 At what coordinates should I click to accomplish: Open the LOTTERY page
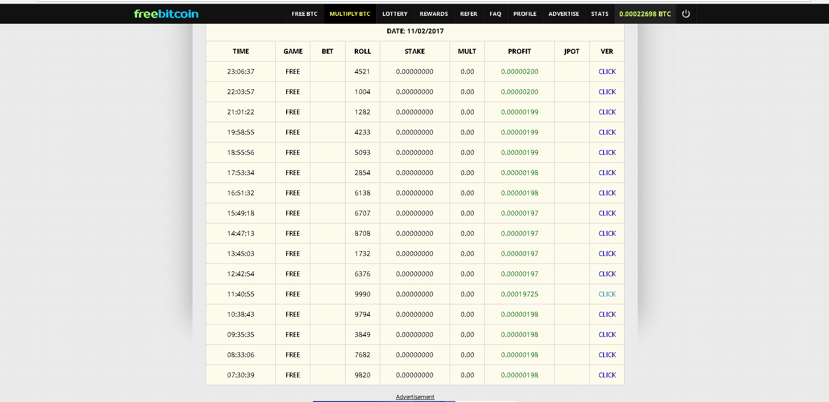pyautogui.click(x=395, y=14)
